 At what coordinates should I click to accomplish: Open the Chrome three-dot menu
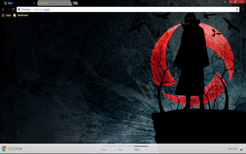click(243, 9)
